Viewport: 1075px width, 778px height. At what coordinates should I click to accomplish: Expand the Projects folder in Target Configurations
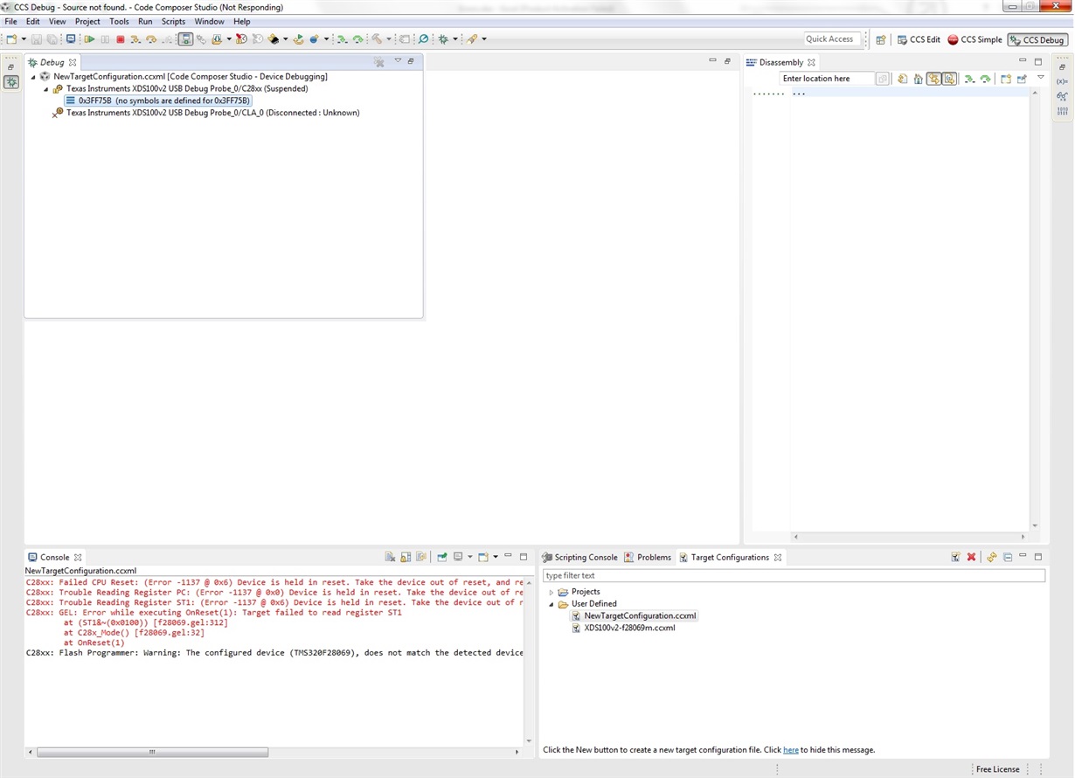tap(551, 593)
